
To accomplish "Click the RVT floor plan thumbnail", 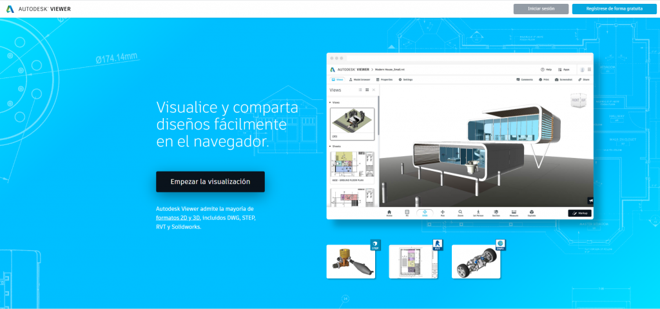I will click(x=413, y=262).
